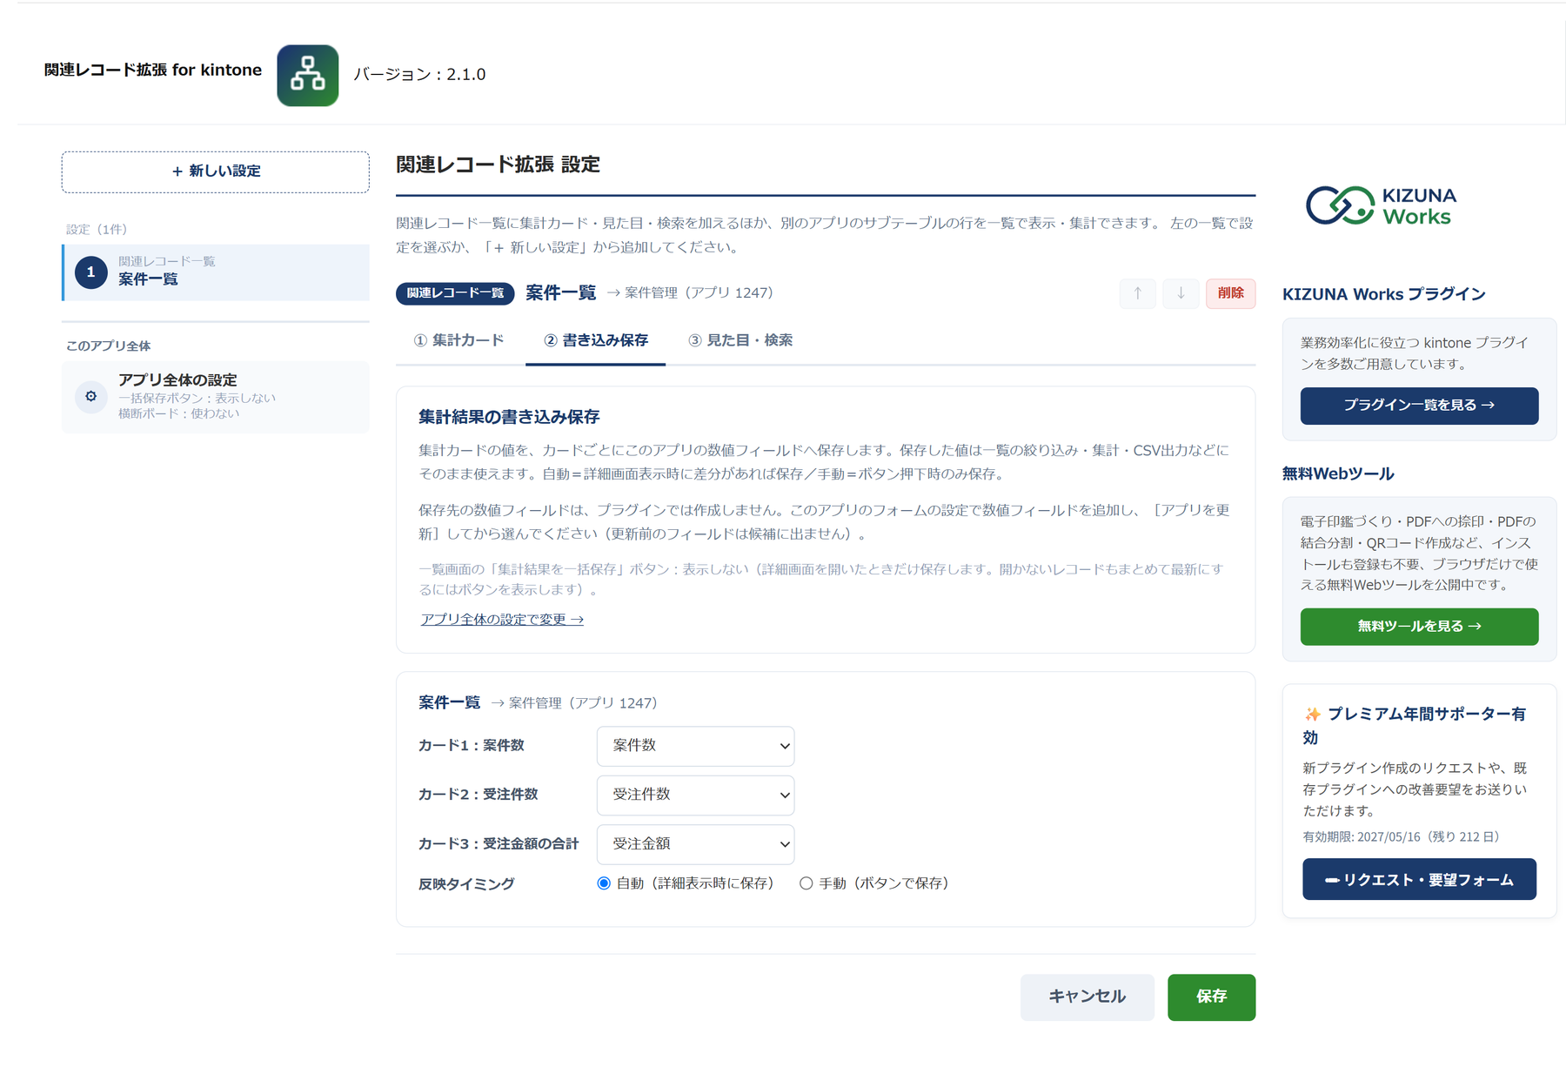Image resolution: width=1566 pixels, height=1074 pixels.
Task: Open the カード1:案件数 field dropdown
Action: pyautogui.click(x=695, y=746)
